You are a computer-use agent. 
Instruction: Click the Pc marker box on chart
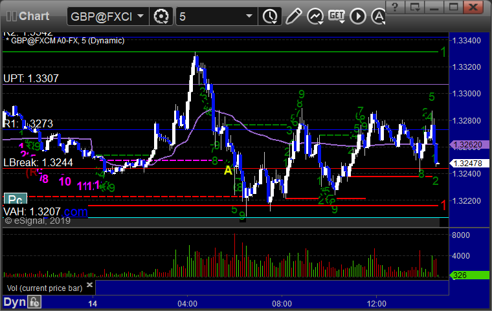pyautogui.click(x=15, y=199)
